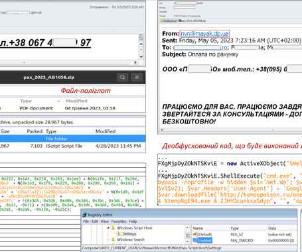Image resolution: width=302 pixels, height=252 pixels.
Task: Click the Type column header in Registry Editor
Action: [234, 228]
